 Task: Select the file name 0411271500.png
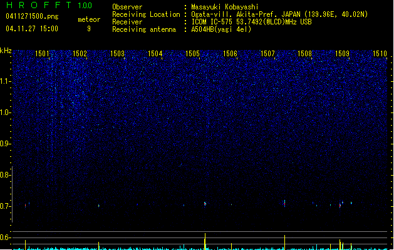pyautogui.click(x=32, y=16)
